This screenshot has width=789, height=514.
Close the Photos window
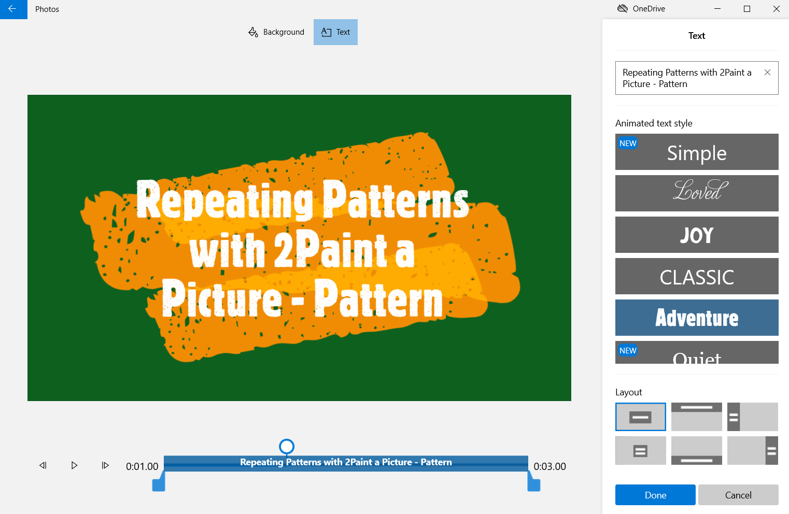coord(776,9)
